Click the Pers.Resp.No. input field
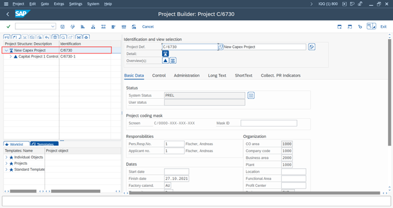 tap(174, 144)
